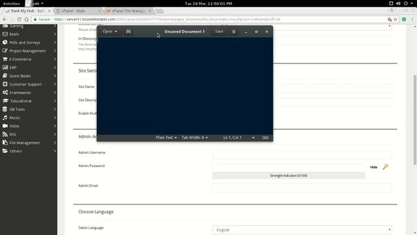Open the Ln 1, Col 1 position dropdown
Image resolution: width=417 pixels, height=235 pixels.
pyautogui.click(x=238, y=138)
